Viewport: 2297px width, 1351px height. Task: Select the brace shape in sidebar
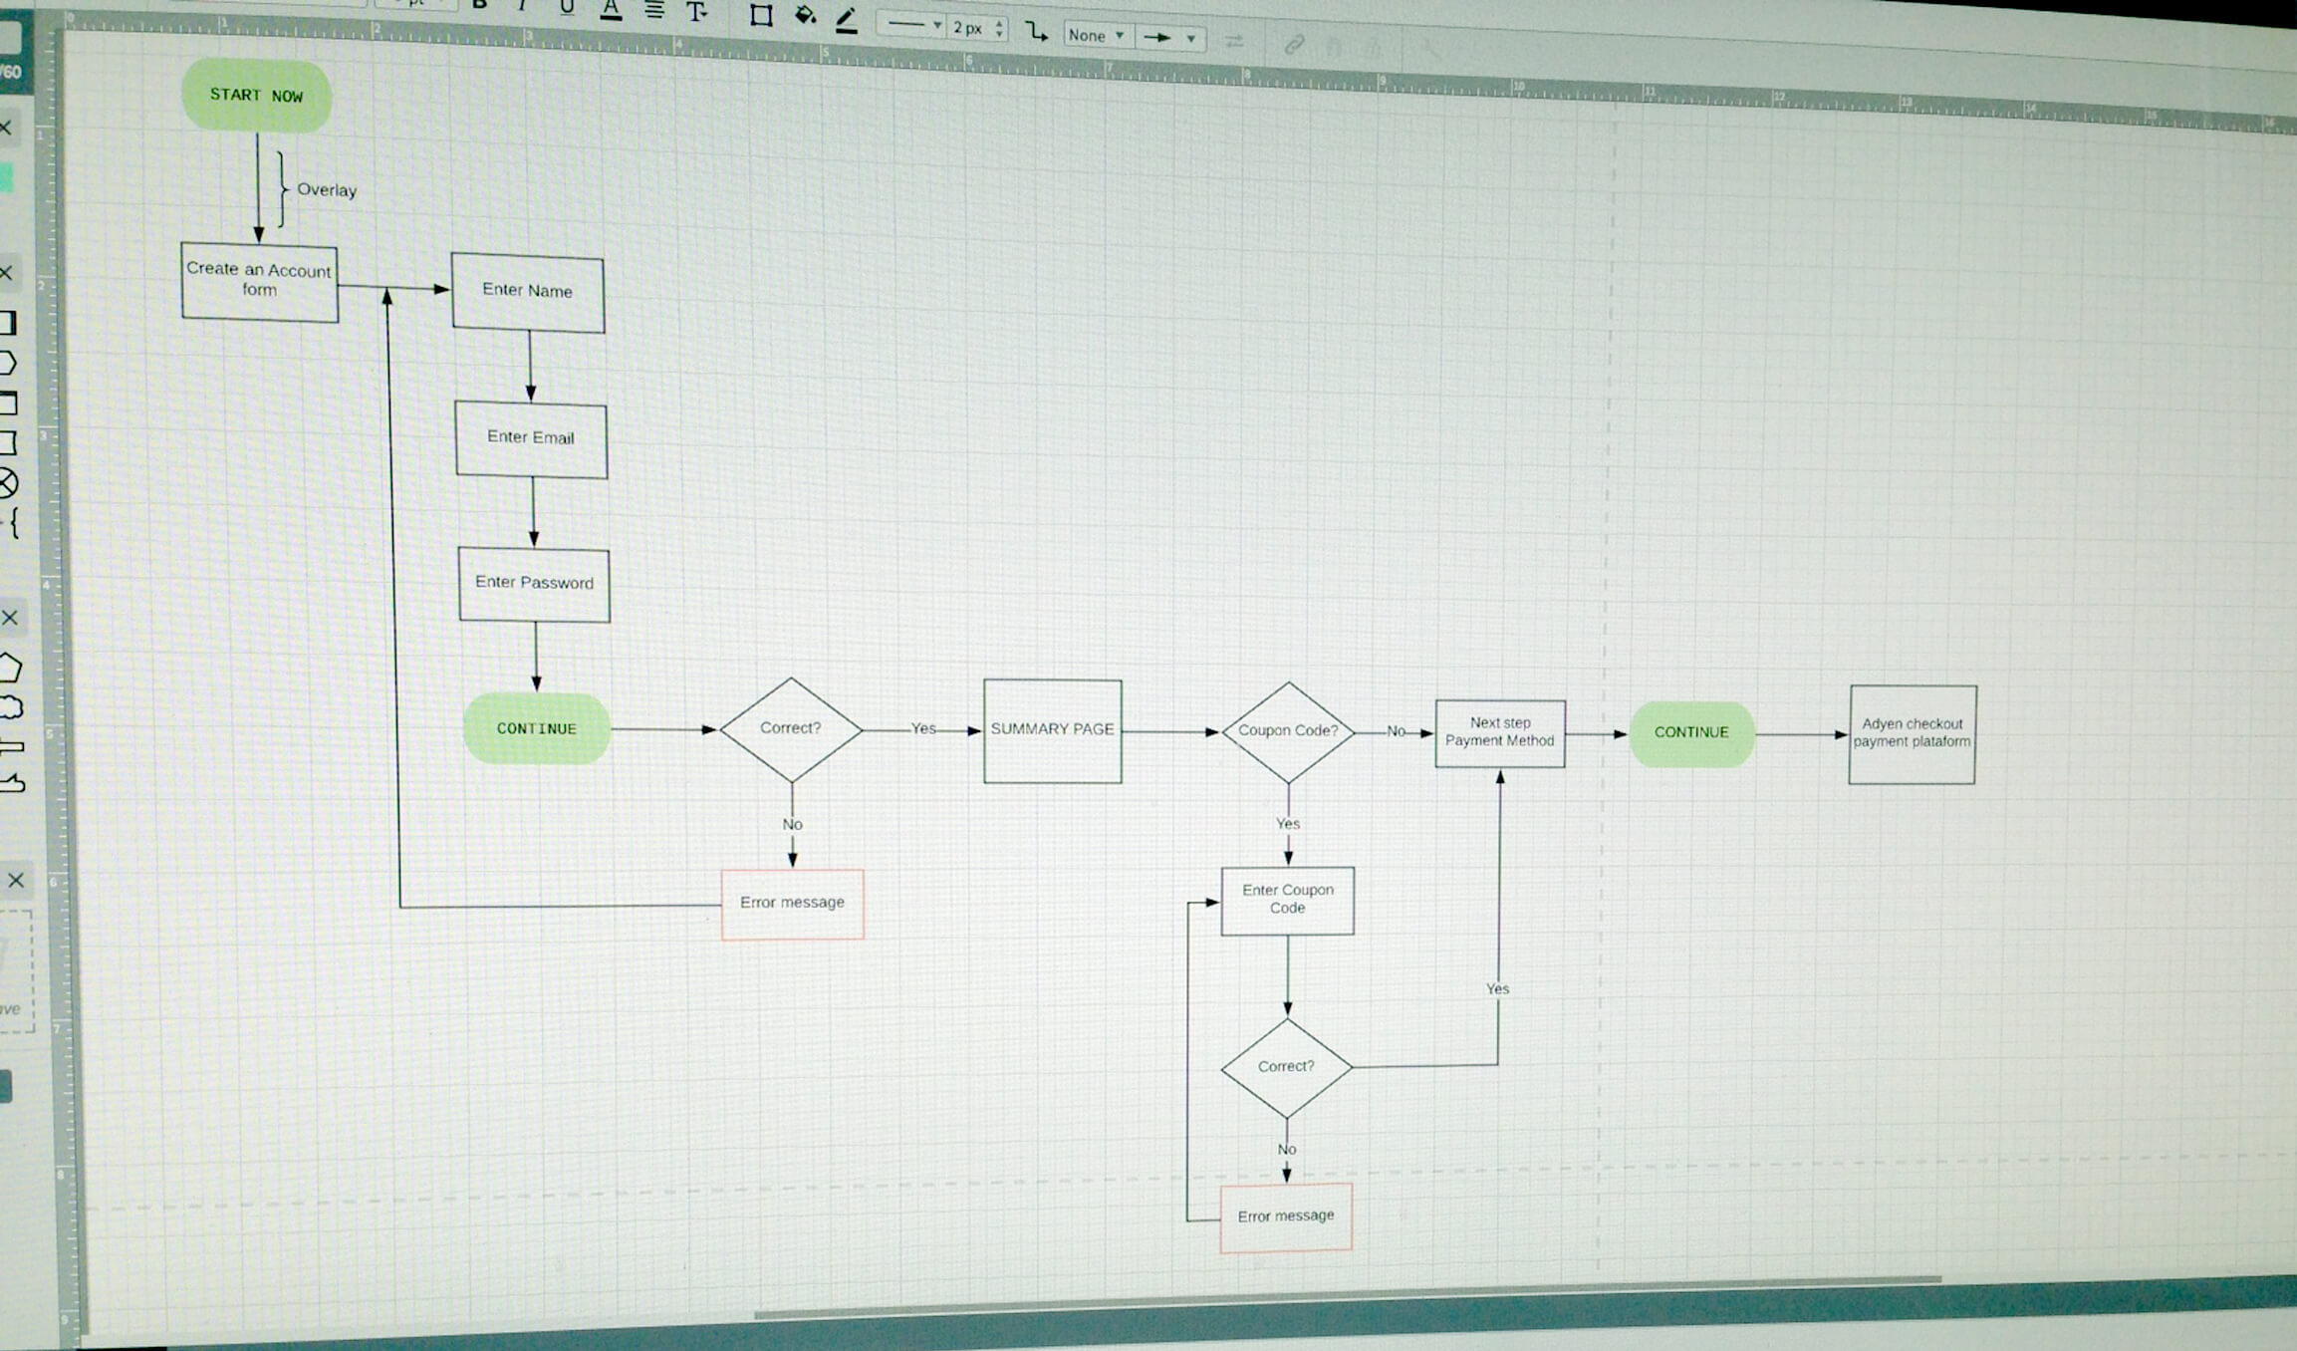(x=13, y=522)
